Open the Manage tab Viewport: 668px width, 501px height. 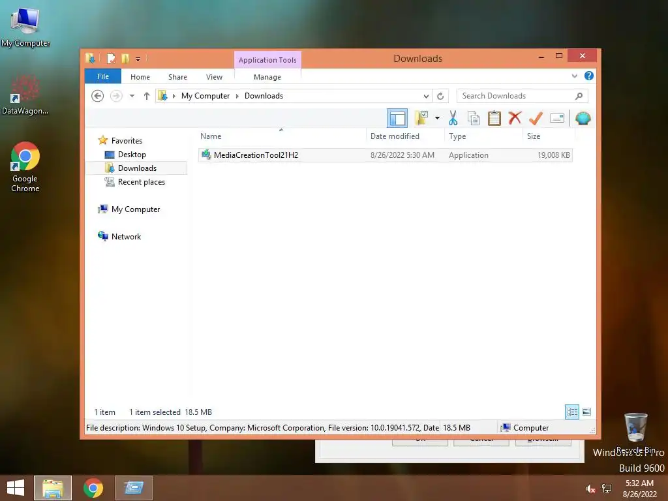point(267,77)
